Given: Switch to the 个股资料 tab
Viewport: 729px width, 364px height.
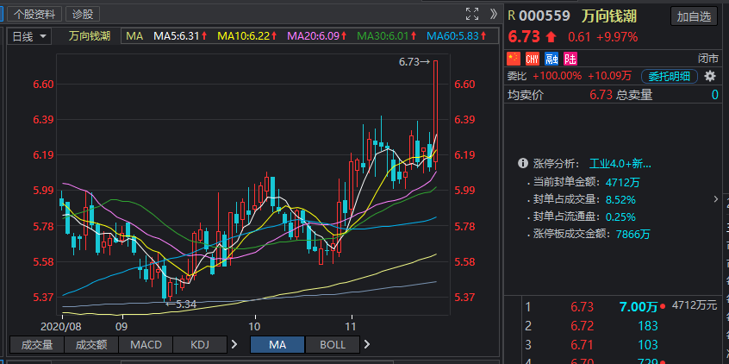Looking at the screenshot, I should click(x=34, y=14).
